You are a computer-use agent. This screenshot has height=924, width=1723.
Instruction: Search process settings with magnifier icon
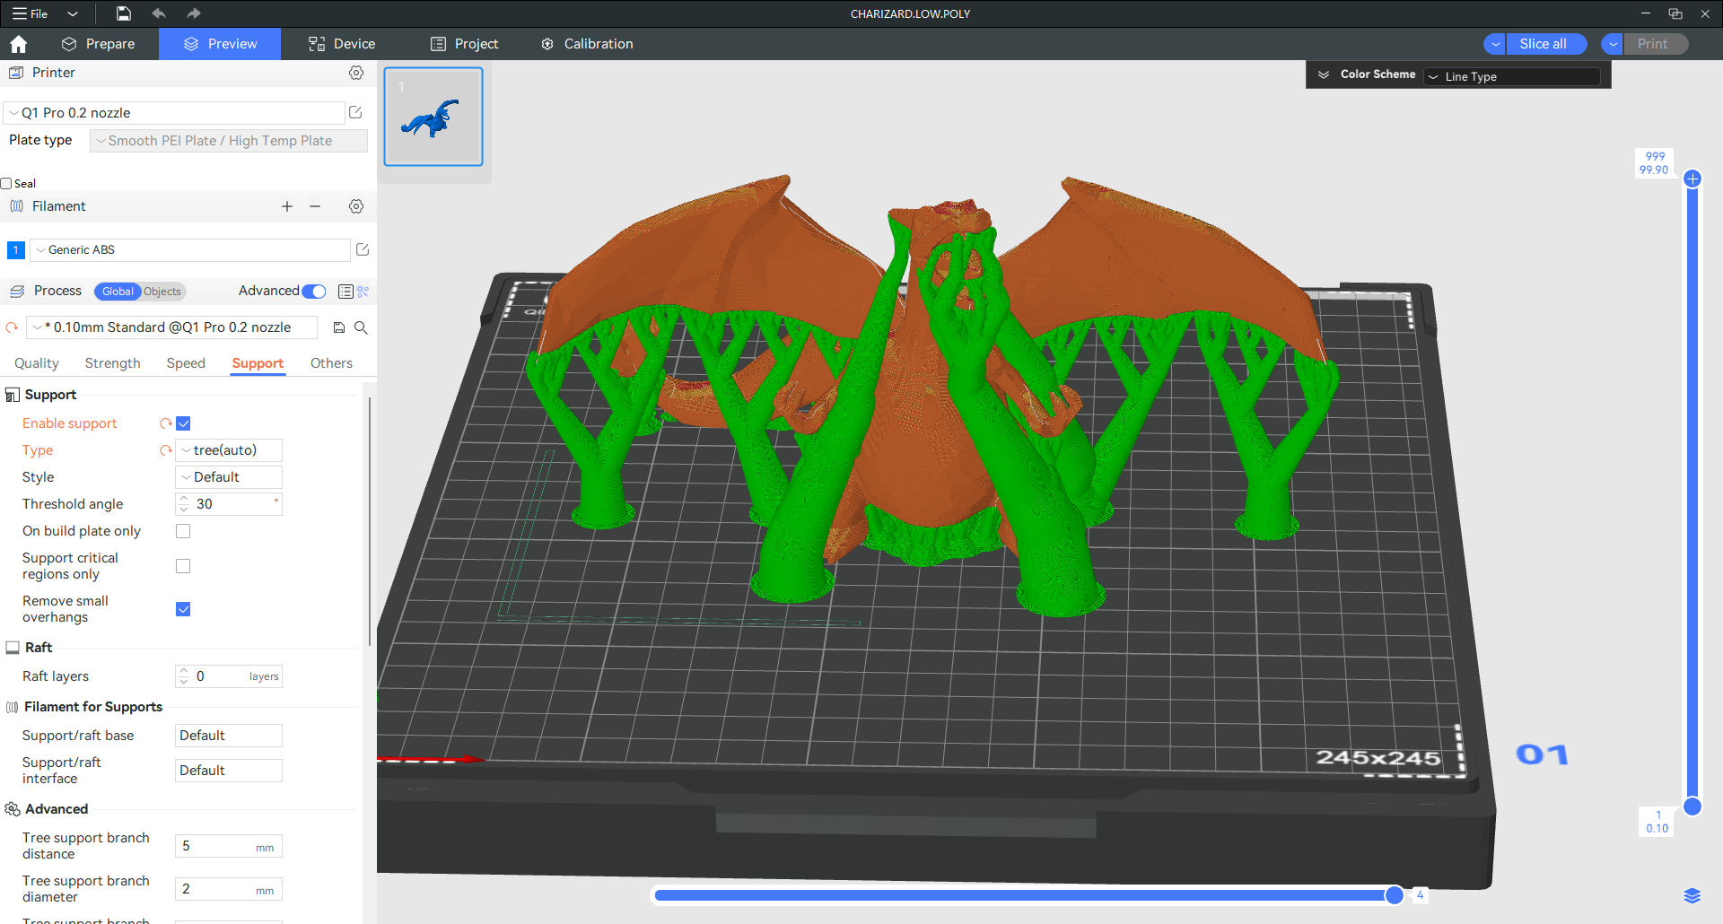361,328
